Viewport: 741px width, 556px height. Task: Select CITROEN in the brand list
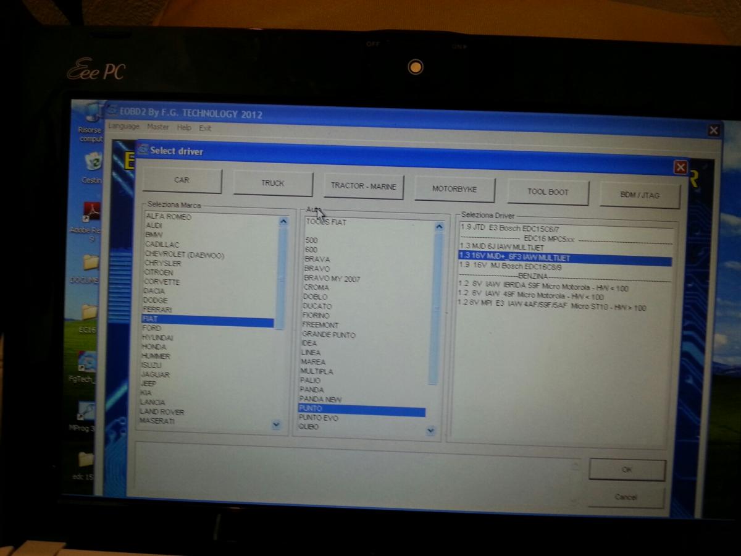pos(159,272)
